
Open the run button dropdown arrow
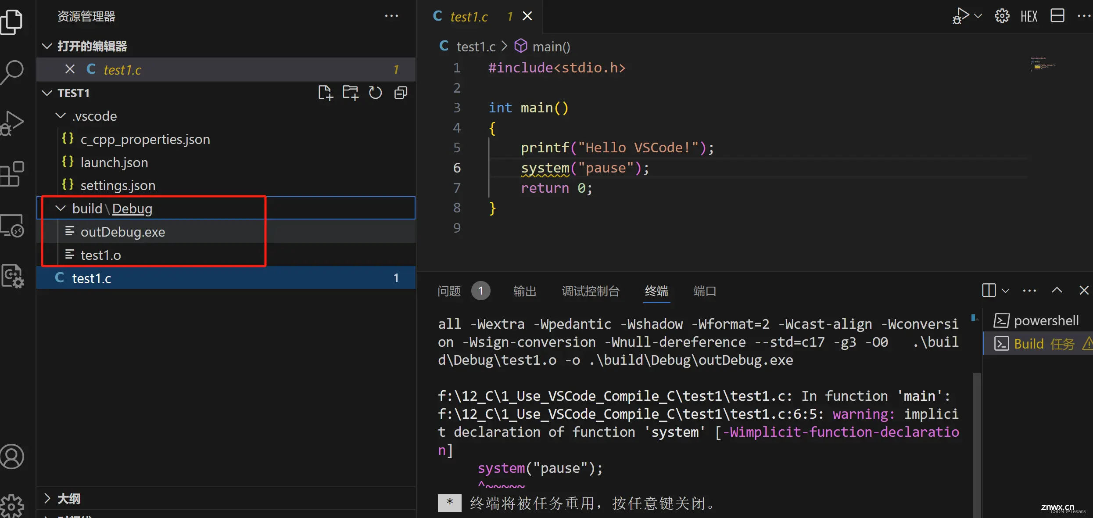[x=978, y=16]
